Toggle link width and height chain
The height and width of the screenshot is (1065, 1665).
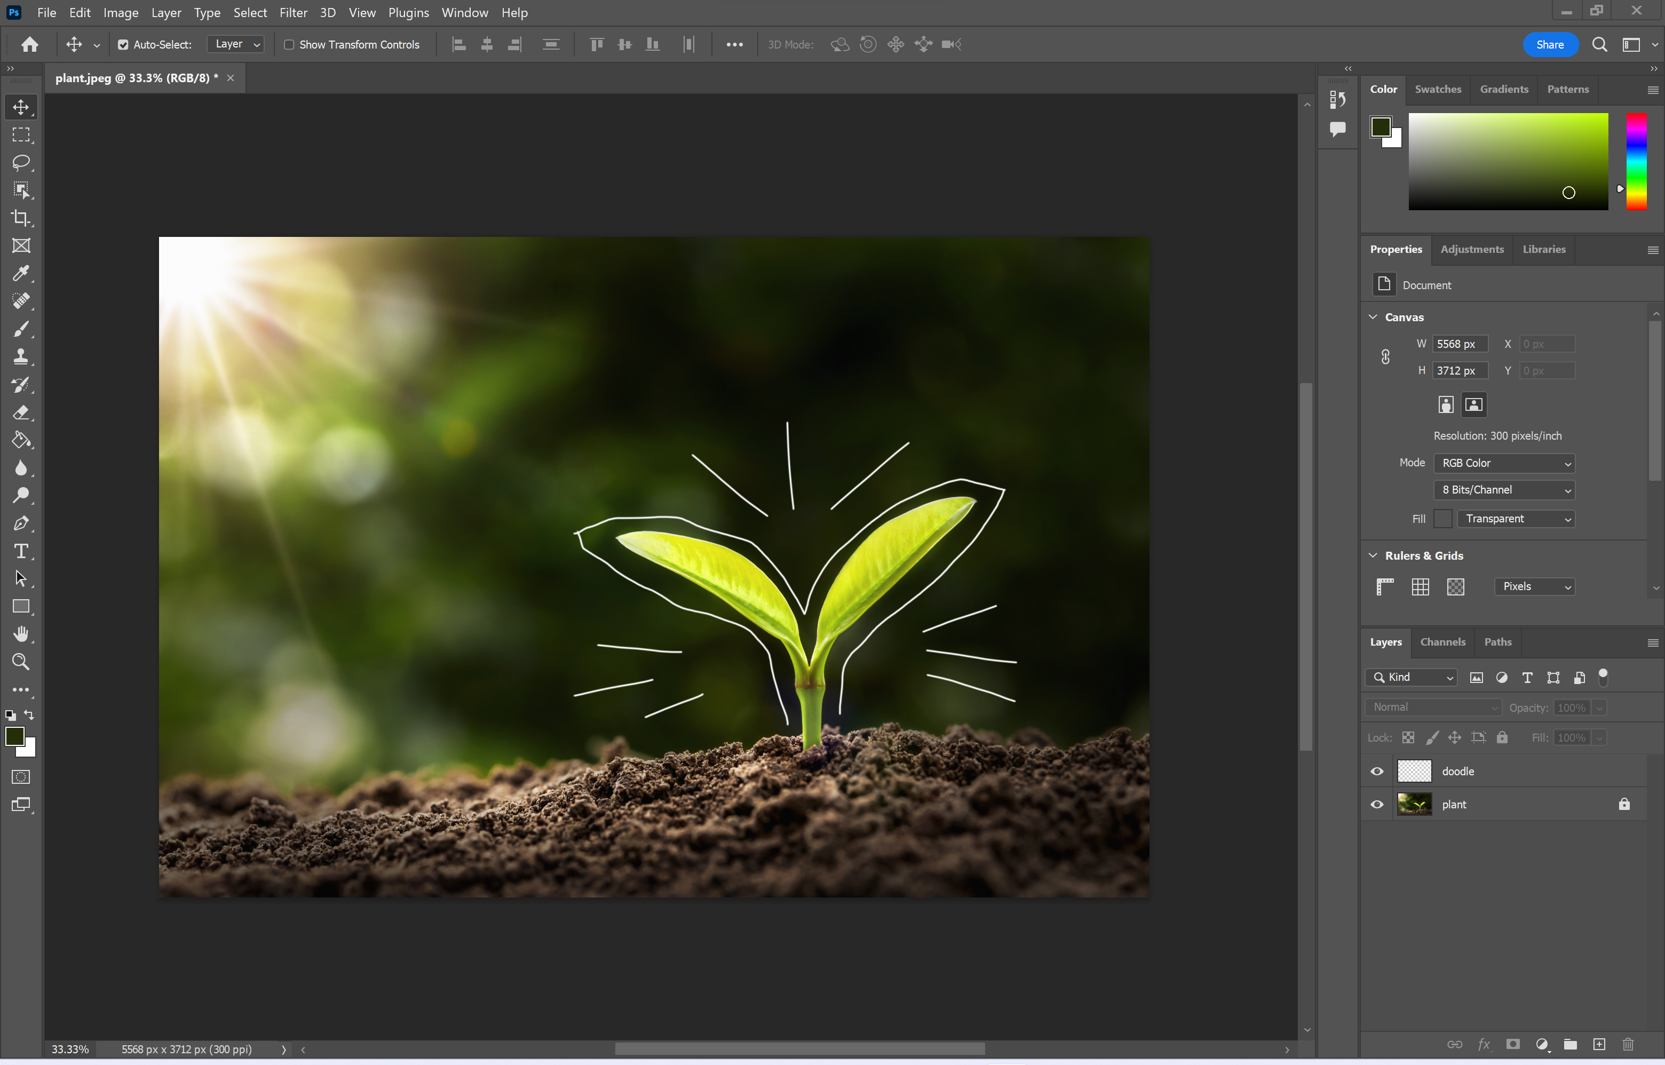coord(1385,357)
